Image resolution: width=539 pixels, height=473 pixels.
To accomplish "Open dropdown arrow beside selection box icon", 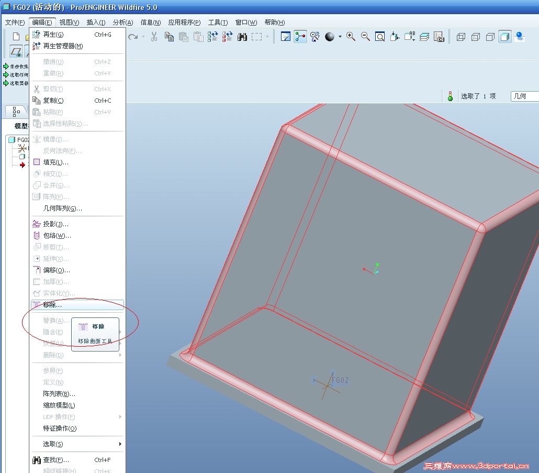I will pos(267,37).
